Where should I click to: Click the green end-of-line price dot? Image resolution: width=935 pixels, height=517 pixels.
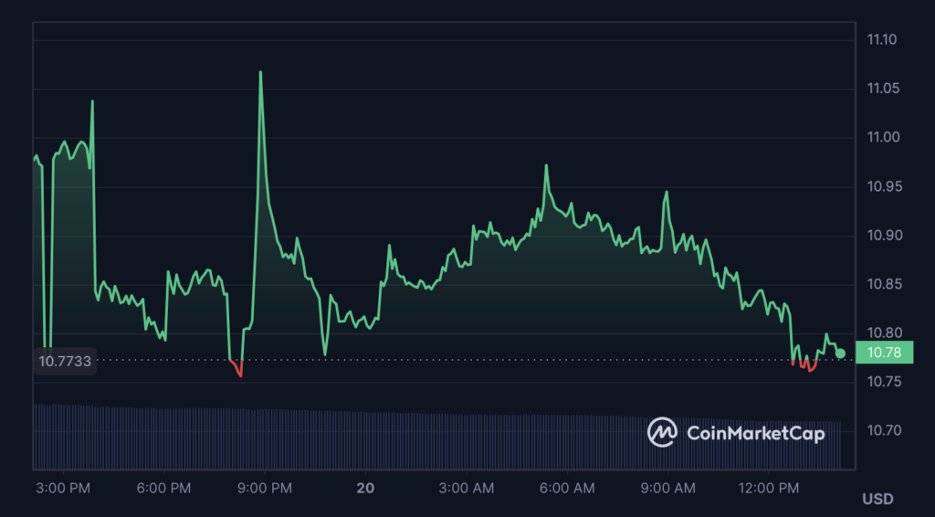[840, 353]
